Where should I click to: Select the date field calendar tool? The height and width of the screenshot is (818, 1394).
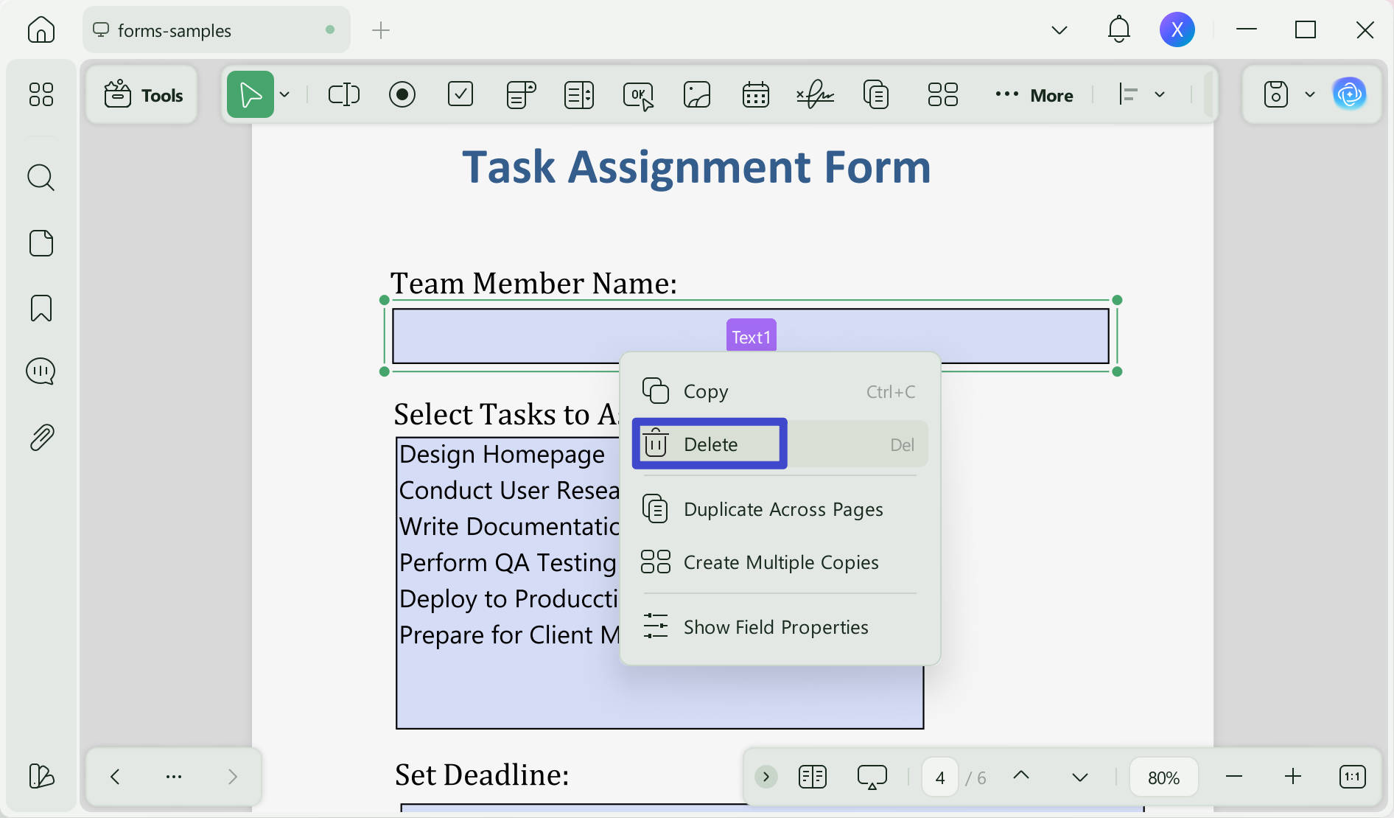755,94
